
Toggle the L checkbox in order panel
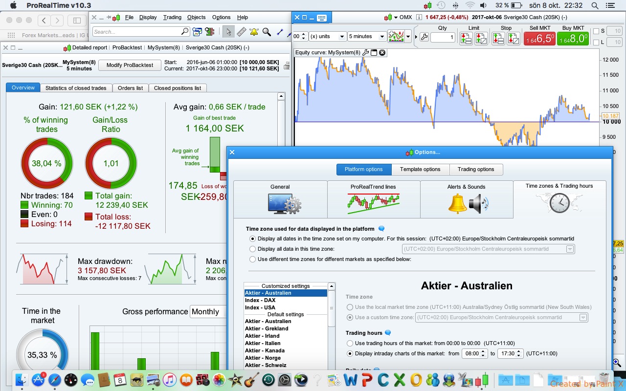[596, 43]
